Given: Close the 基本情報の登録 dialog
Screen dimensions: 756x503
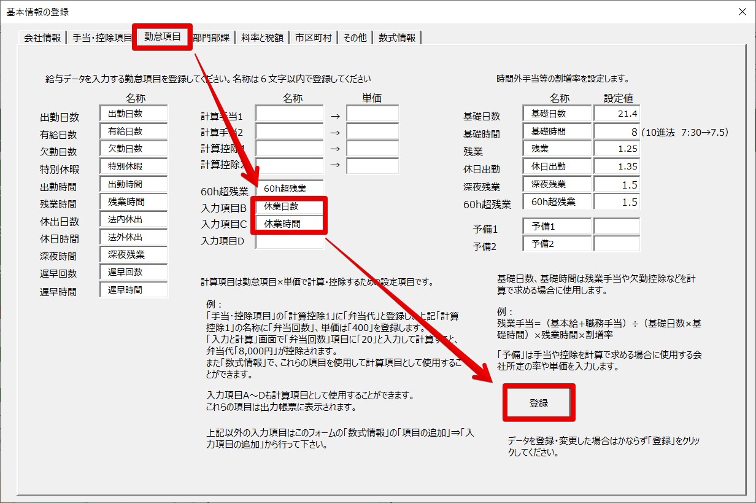Looking at the screenshot, I should [741, 12].
